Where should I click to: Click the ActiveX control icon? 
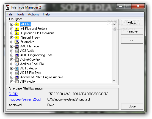17,59
